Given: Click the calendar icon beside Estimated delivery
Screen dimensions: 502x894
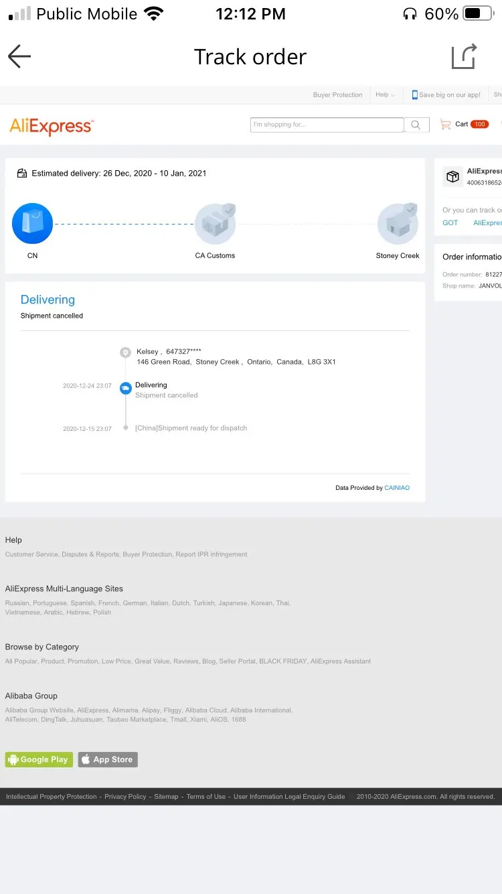Looking at the screenshot, I should (22, 173).
